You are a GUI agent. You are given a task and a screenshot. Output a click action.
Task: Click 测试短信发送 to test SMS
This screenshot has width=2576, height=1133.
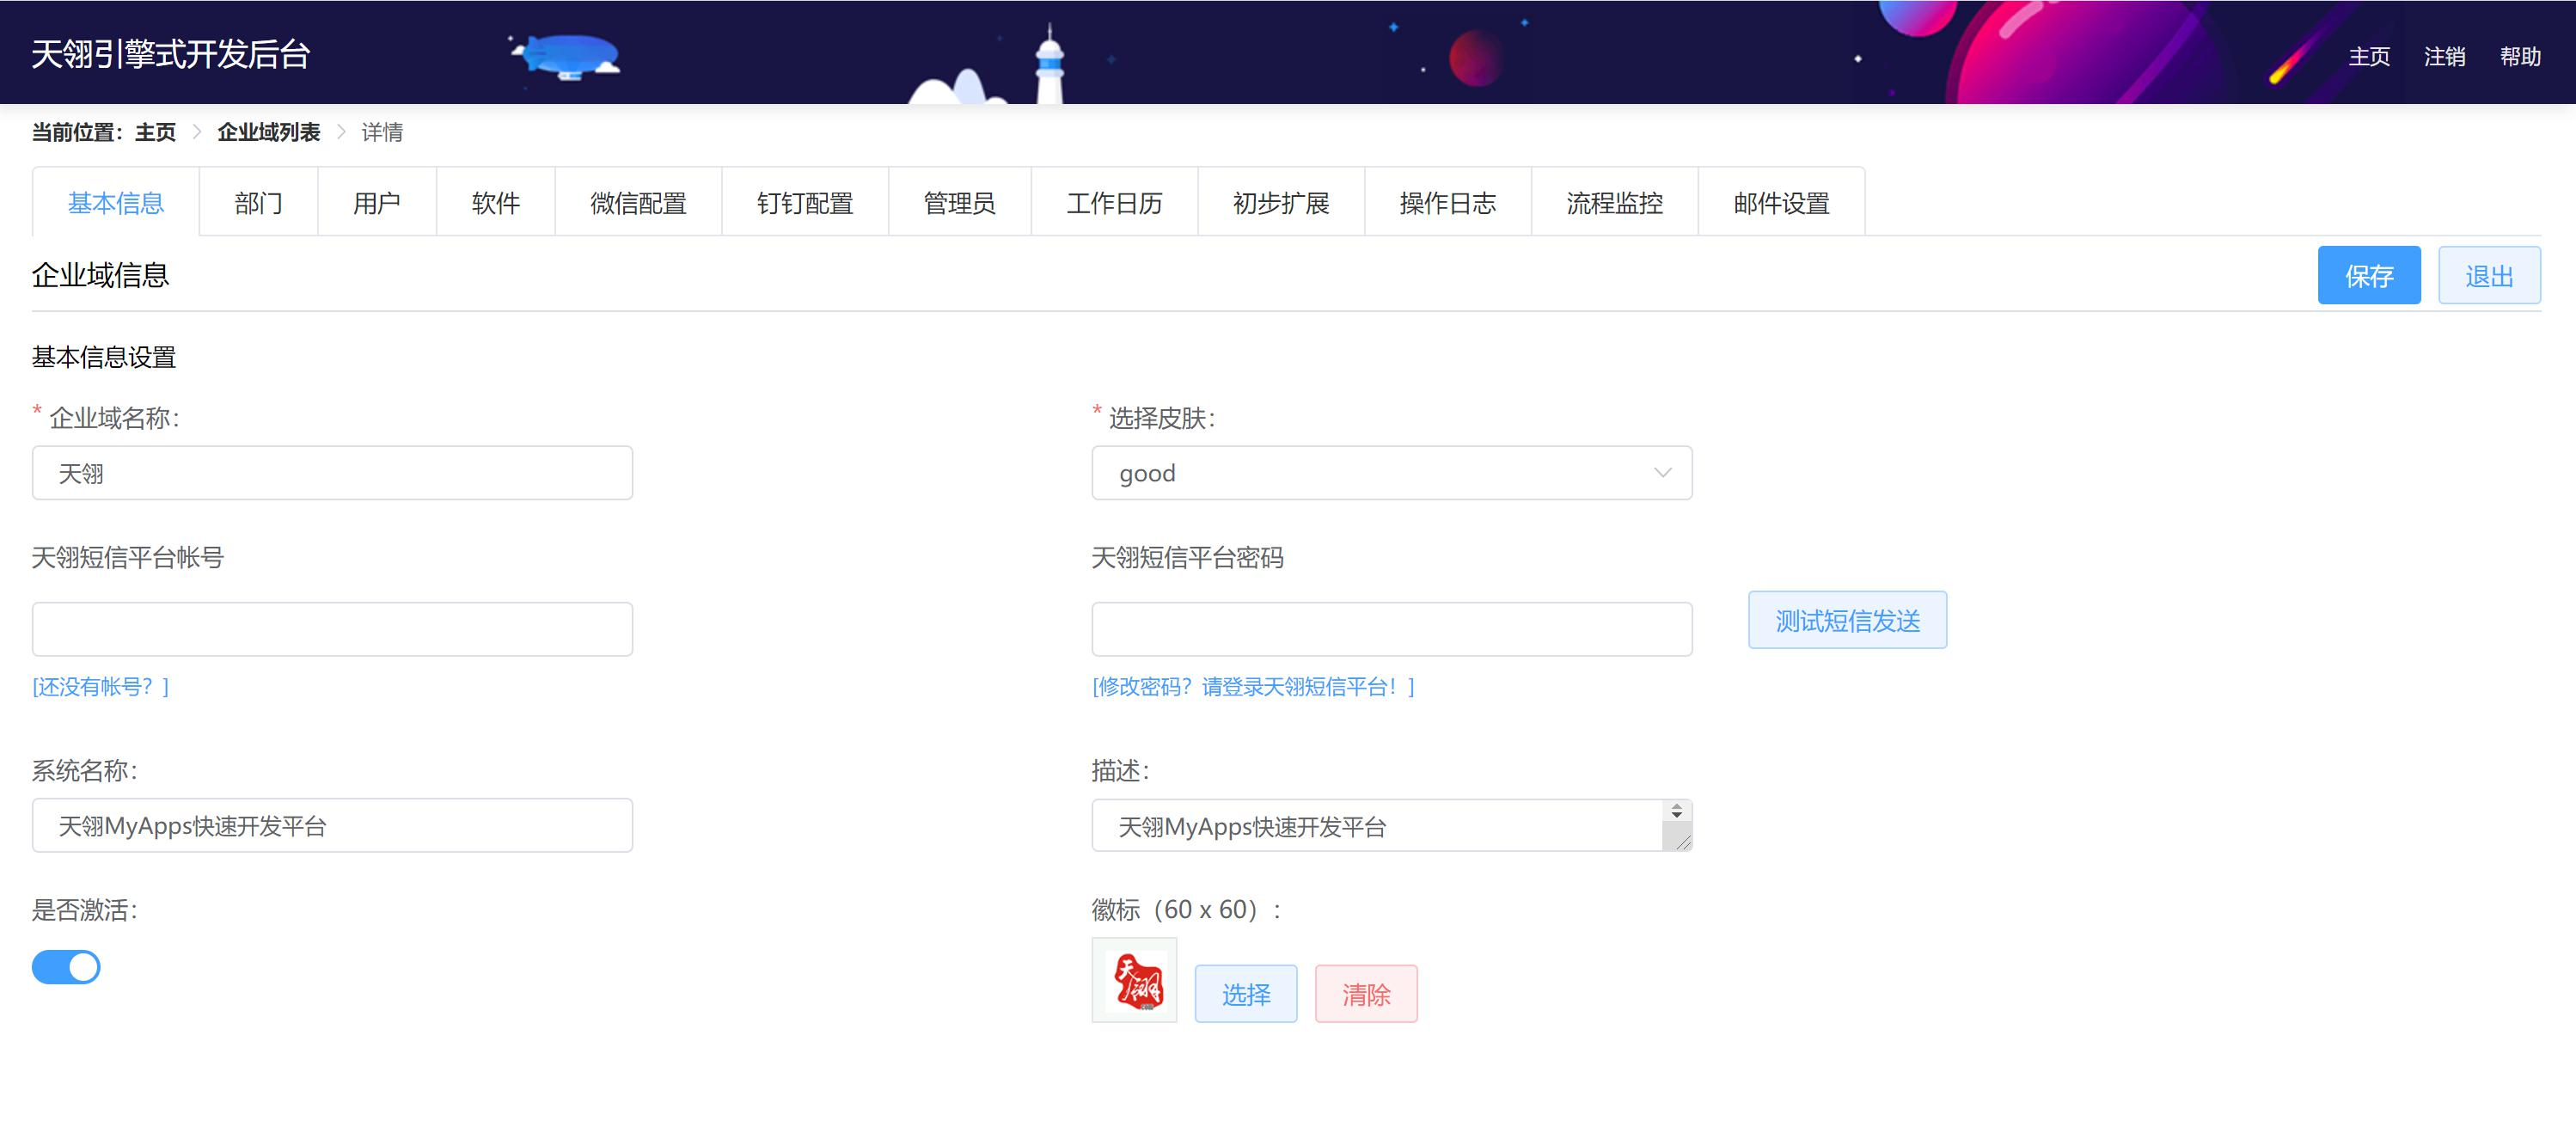click(1847, 620)
